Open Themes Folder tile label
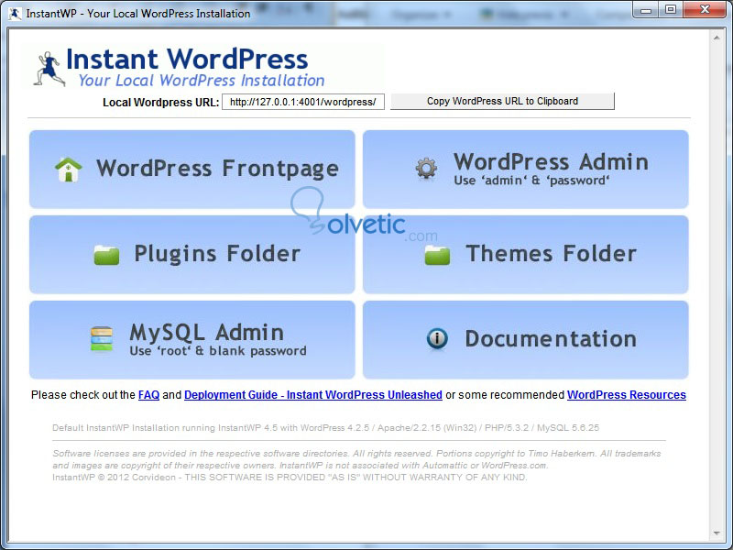The image size is (733, 550). tap(552, 254)
